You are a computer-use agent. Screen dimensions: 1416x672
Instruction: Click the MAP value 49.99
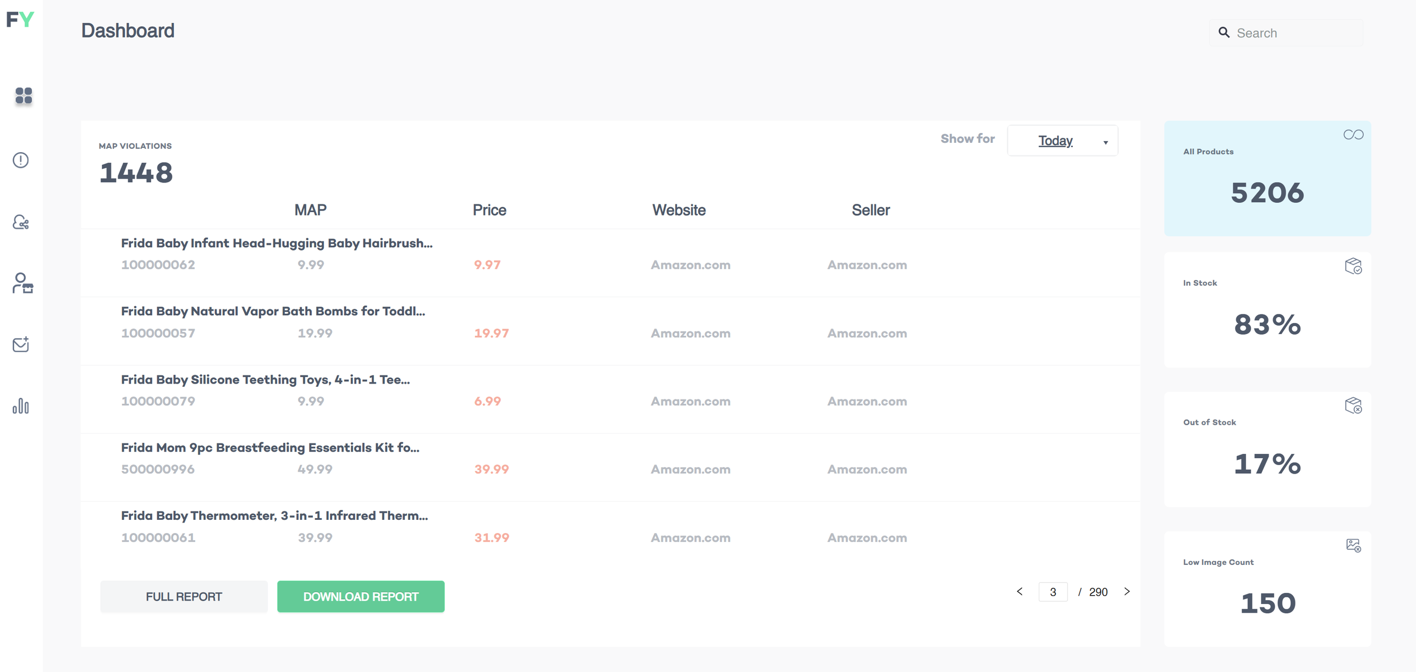point(315,469)
